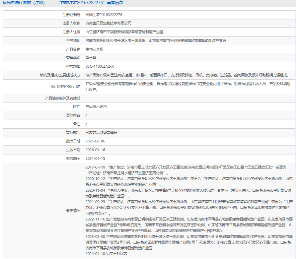Select expiry date 2031-04-15
Image resolution: width=296 pixels, height=259 pixels.
[95, 159]
